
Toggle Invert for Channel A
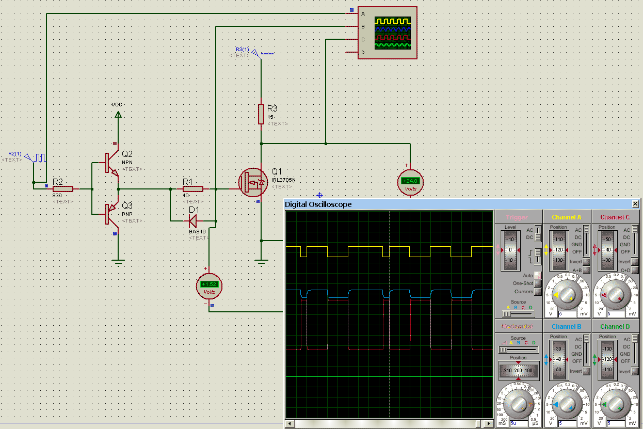click(586, 262)
